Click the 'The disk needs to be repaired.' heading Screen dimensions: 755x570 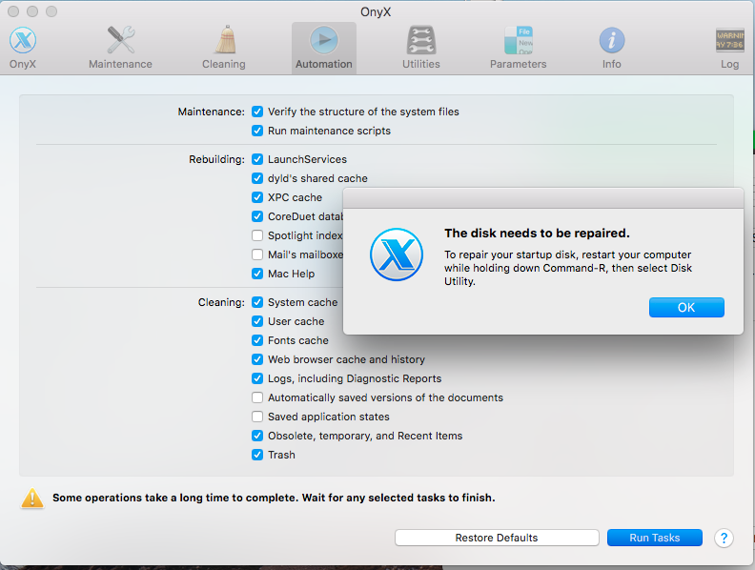point(537,234)
